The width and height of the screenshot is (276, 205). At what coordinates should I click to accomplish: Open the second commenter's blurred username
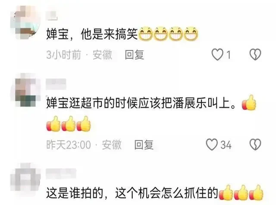coord(56,84)
